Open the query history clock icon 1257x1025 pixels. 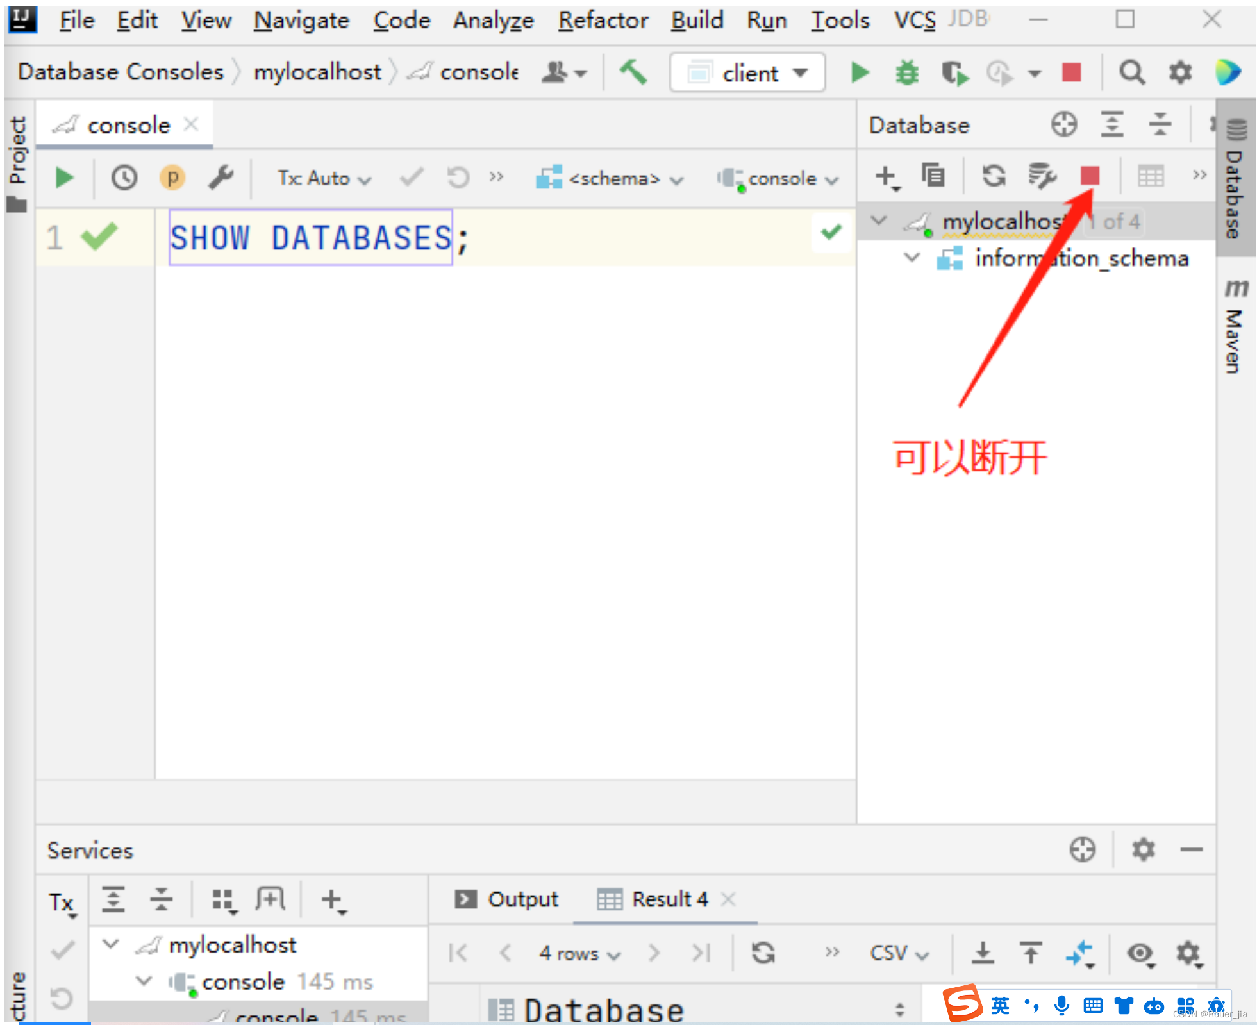pos(124,178)
